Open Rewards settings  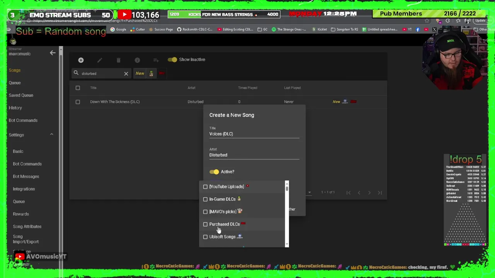click(x=21, y=214)
